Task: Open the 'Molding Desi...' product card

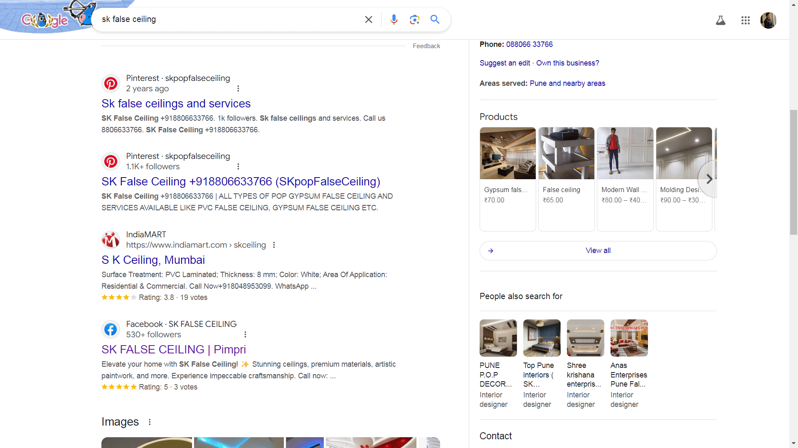Action: [684, 179]
